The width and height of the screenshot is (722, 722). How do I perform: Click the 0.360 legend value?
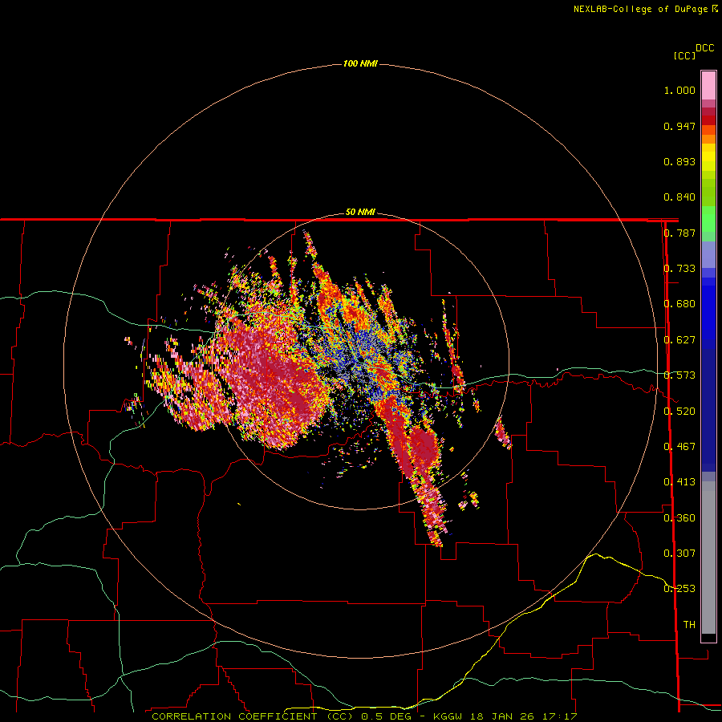679,518
